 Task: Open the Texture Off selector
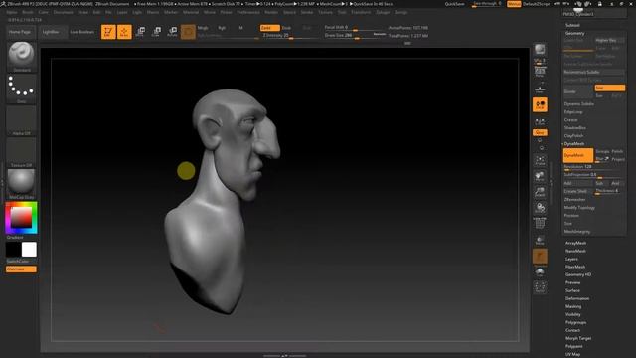pyautogui.click(x=21, y=152)
